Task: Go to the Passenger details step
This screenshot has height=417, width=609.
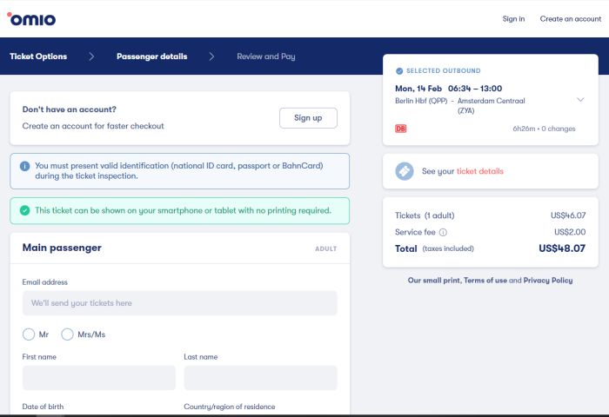Action: [152, 56]
